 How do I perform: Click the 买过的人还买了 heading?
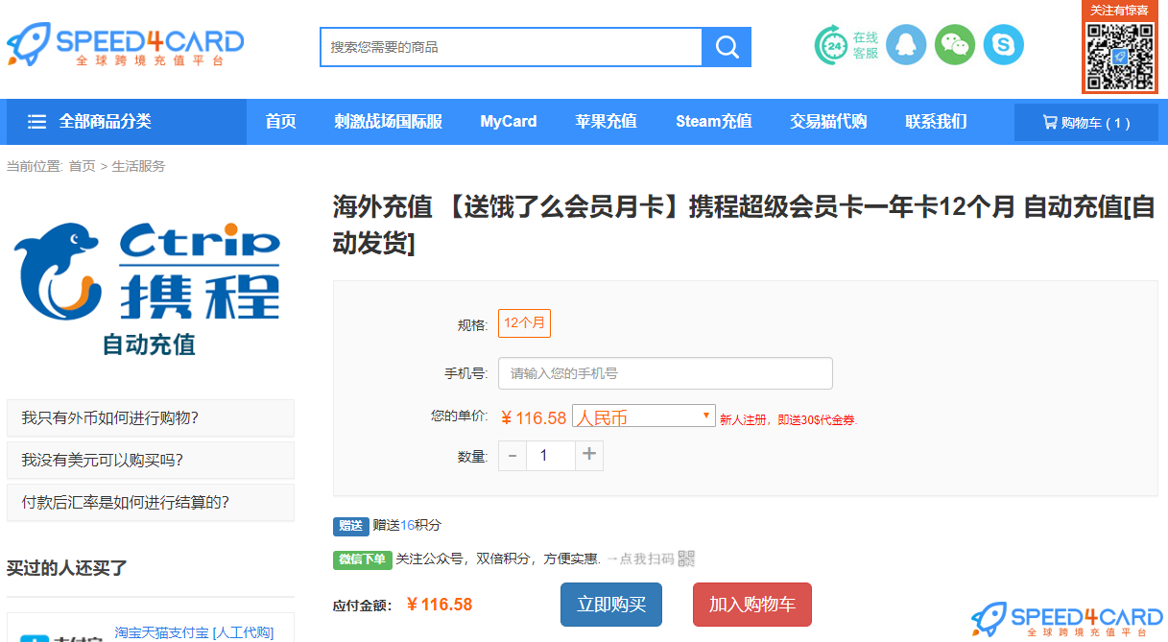point(67,568)
